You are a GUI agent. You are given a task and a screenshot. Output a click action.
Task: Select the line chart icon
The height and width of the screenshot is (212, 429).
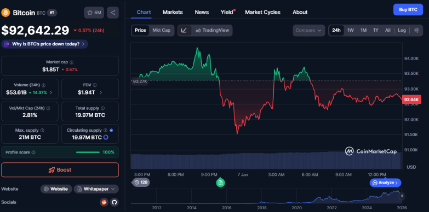pyautogui.click(x=184, y=30)
